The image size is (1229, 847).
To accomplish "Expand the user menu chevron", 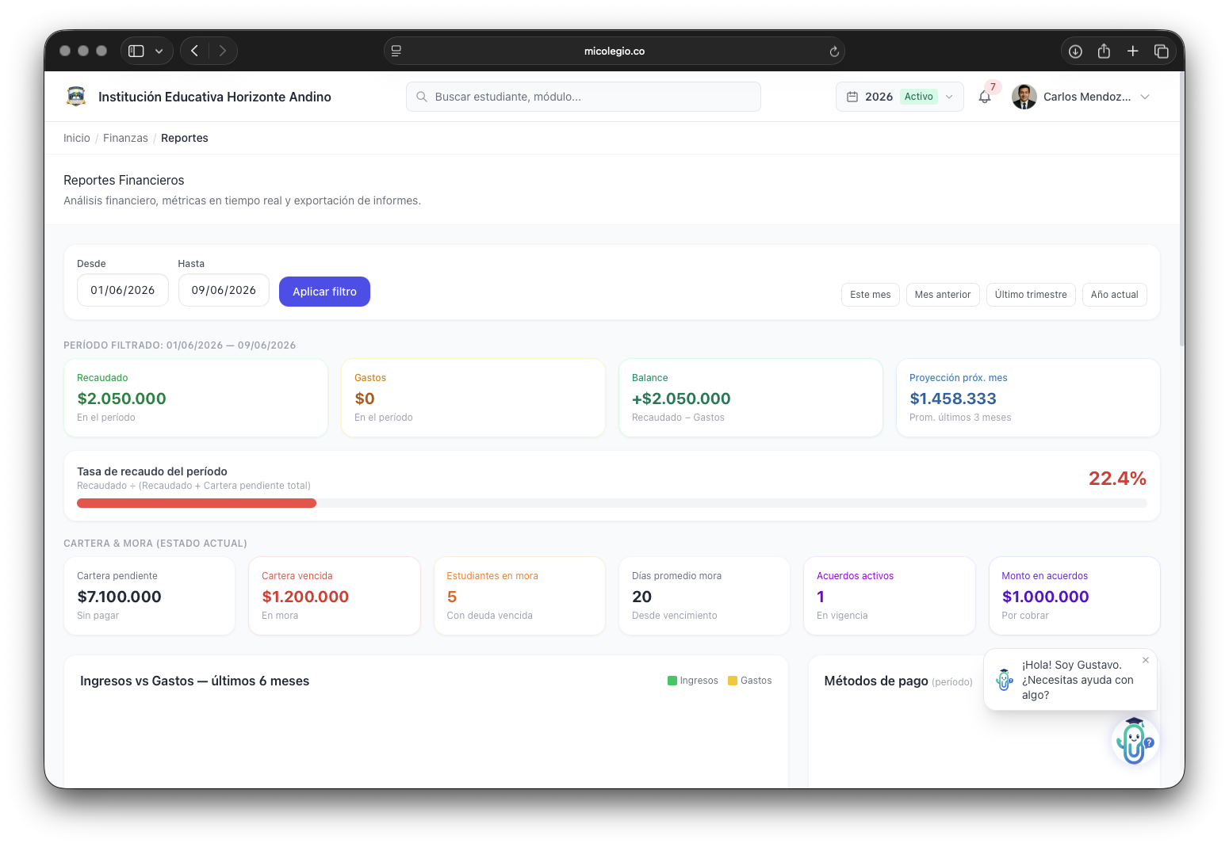I will (1145, 97).
